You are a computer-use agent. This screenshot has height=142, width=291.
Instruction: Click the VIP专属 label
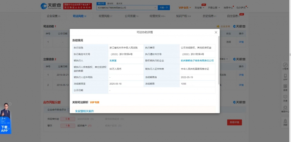(x=95, y=102)
